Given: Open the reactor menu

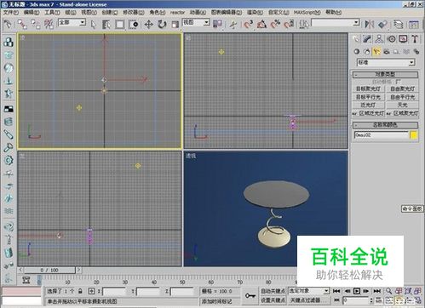Looking at the screenshot, I should 177,13.
